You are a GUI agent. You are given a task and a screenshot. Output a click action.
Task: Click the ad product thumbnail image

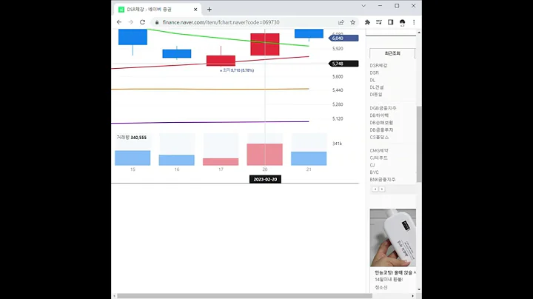tap(393, 238)
